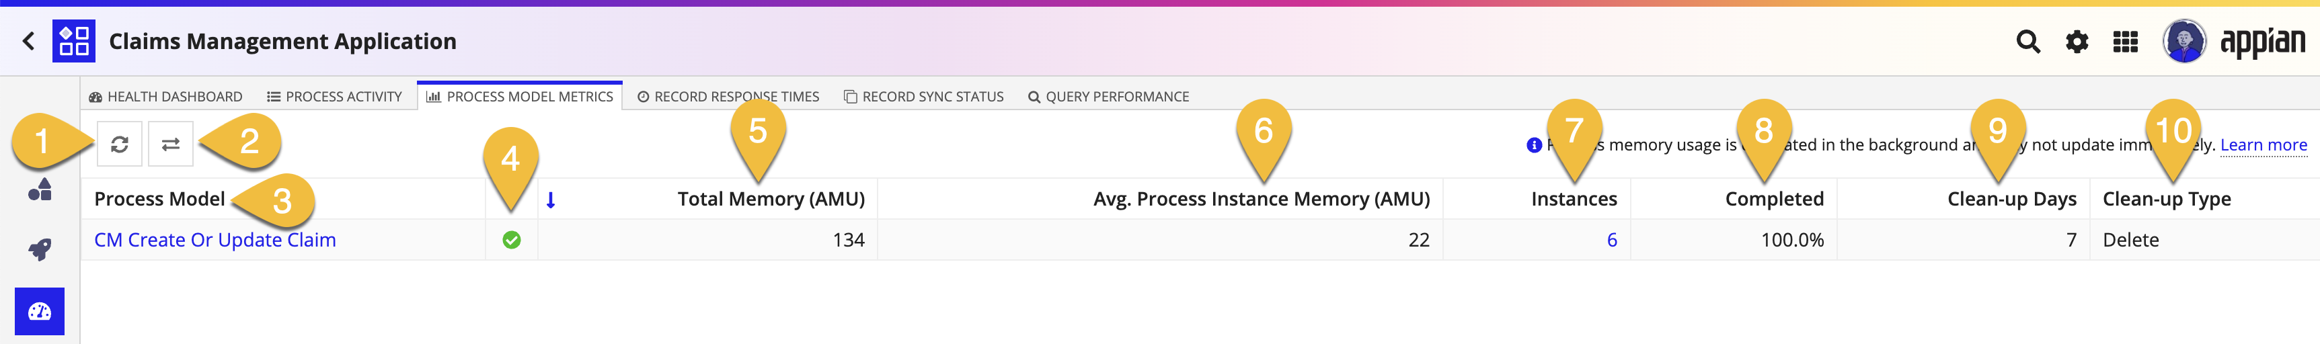Sort by Clean-up Type column header

point(2166,199)
